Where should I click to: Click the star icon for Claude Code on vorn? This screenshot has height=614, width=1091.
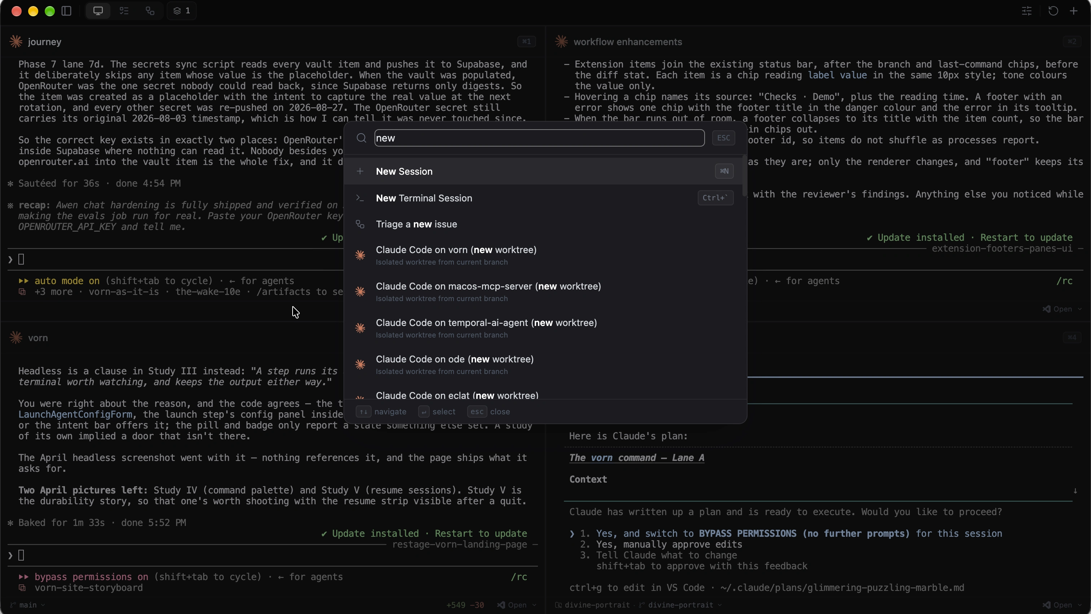pos(360,255)
